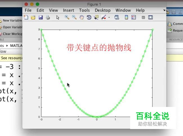Choose the Rotate 3D tool

coord(89,17)
